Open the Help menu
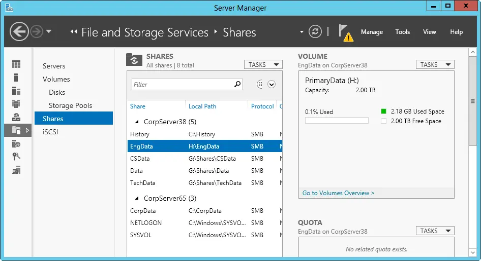 point(457,32)
